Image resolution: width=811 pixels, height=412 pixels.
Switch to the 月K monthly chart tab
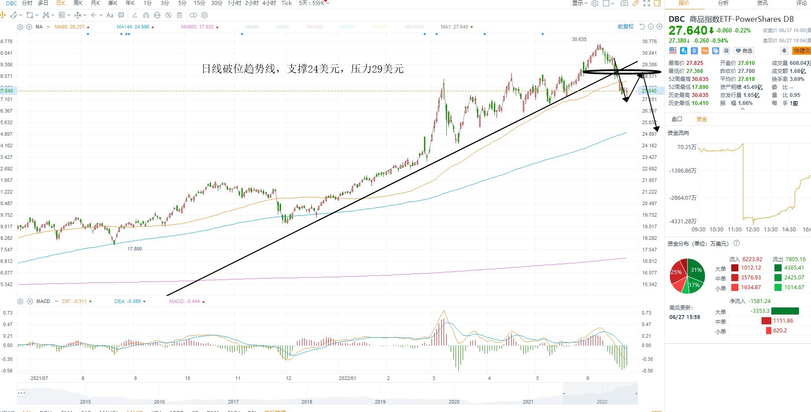pos(95,3)
